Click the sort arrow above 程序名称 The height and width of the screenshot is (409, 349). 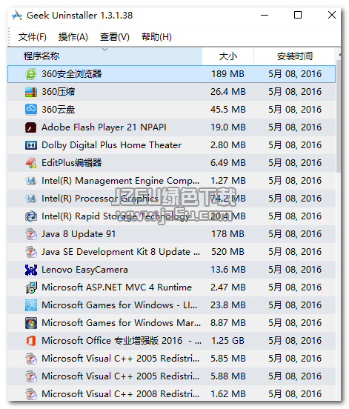105,50
